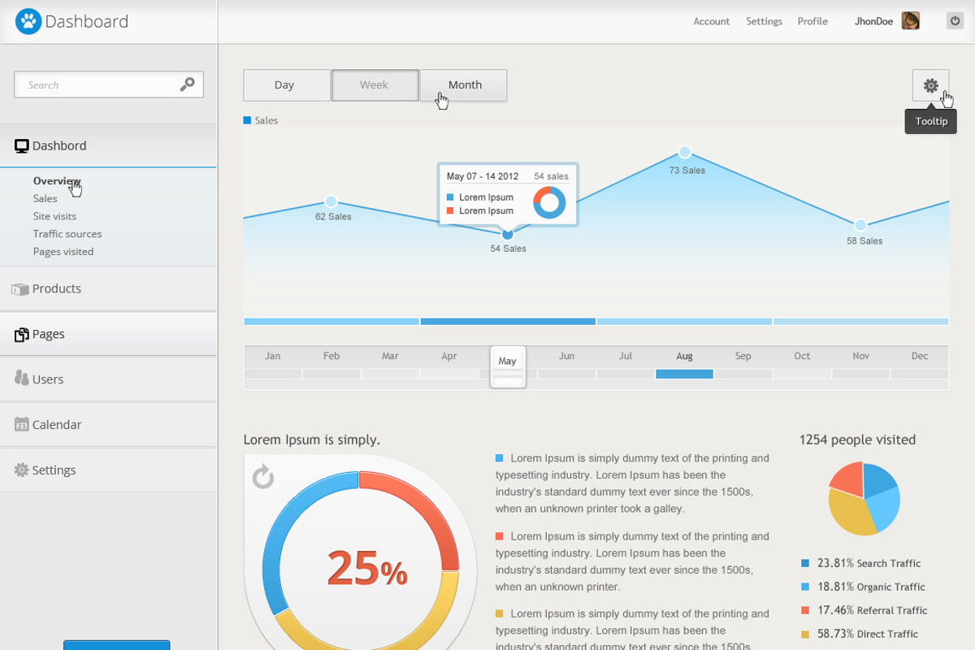Open the Profile link
Screen dimensions: 975x650
pyautogui.click(x=812, y=22)
